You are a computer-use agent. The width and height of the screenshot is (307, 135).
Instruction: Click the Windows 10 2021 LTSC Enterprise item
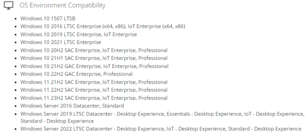(x=60, y=42)
